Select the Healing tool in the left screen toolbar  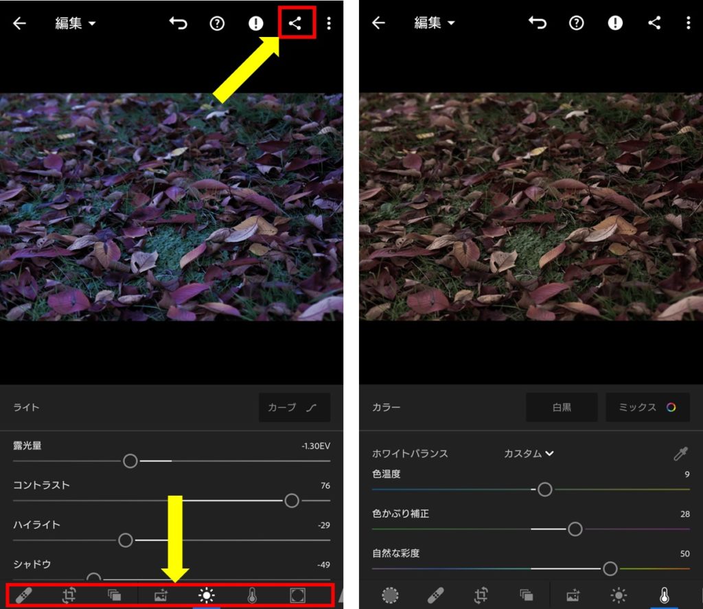(23, 595)
